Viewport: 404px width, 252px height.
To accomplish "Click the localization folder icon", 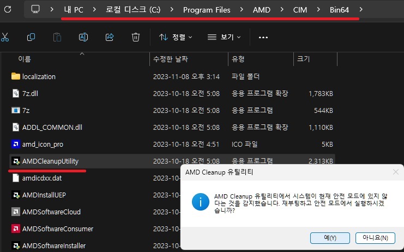I will [16, 76].
